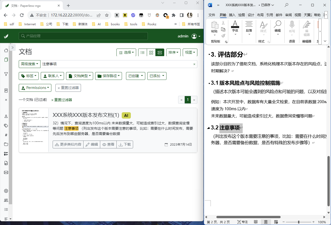This screenshot has height=225, width=331.
Task: Click the Paperless-ngx leaf logo
Action: tap(6, 36)
